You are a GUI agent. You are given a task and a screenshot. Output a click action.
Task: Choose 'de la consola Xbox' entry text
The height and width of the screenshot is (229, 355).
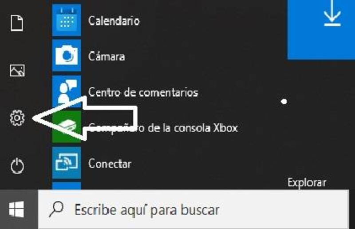click(193, 128)
